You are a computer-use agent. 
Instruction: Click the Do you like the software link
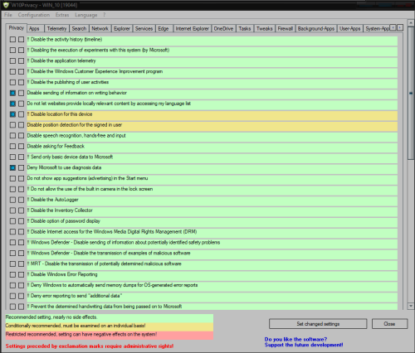point(295,339)
